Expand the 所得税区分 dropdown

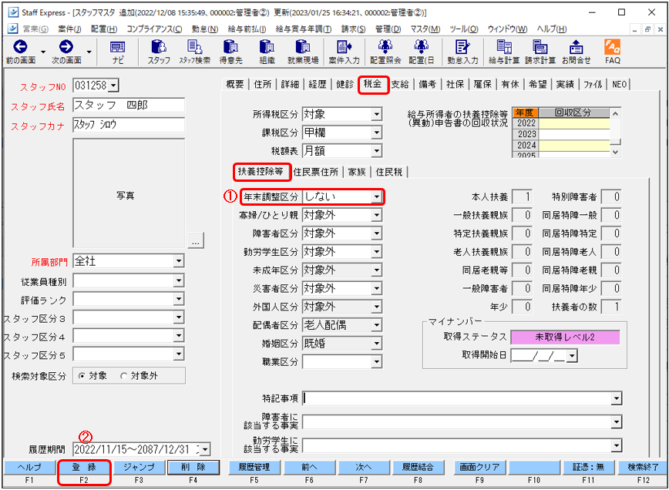[376, 114]
